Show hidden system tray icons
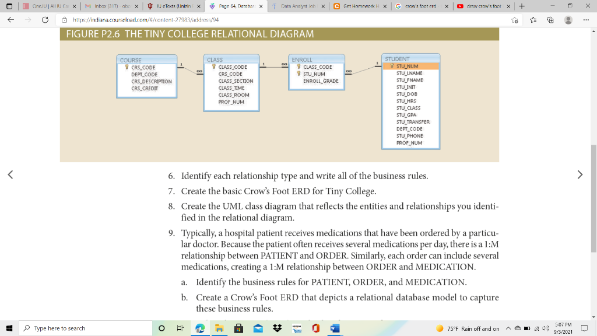Screen dimensions: 597x336 tap(508, 328)
